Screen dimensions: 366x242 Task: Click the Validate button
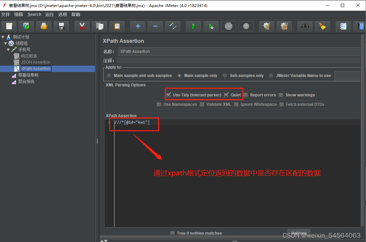click(299, 233)
